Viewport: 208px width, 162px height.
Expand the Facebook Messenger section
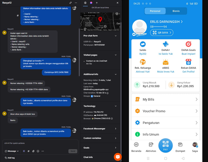pyautogui.click(x=116, y=129)
